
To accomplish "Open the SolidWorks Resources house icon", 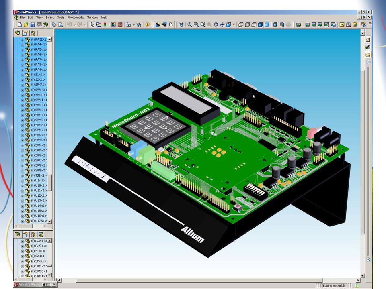I will [x=368, y=40].
